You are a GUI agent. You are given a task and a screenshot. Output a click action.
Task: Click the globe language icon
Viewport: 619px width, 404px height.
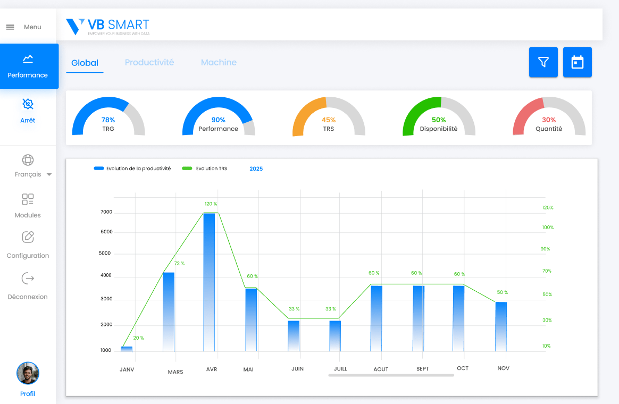coord(28,159)
